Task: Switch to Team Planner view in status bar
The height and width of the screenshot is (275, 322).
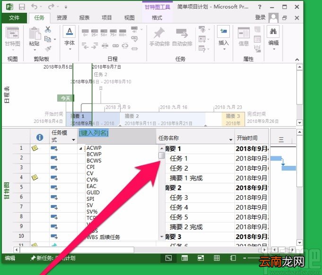Action: pyautogui.click(x=200, y=258)
